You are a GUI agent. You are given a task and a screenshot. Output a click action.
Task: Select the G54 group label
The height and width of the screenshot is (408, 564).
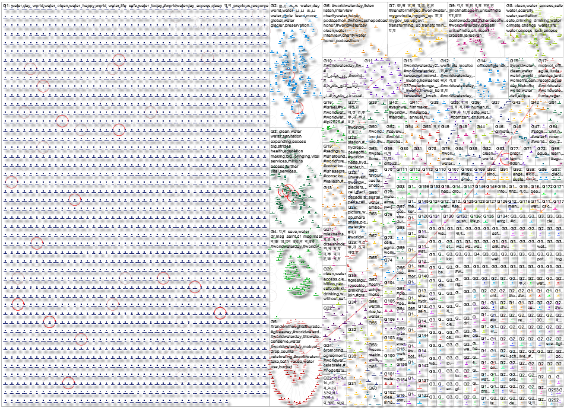[409, 126]
